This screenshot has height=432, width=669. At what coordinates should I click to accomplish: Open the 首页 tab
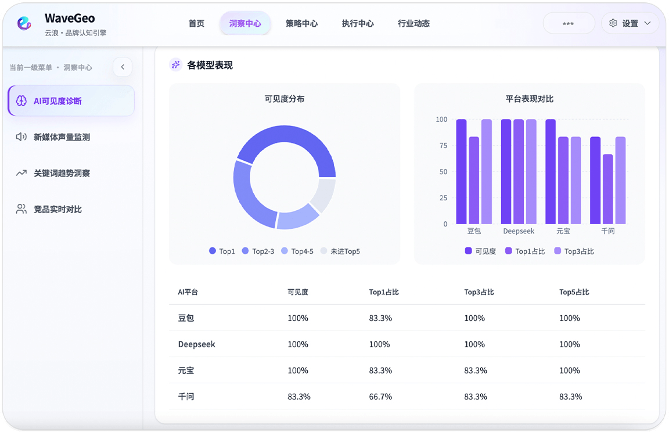coord(196,24)
